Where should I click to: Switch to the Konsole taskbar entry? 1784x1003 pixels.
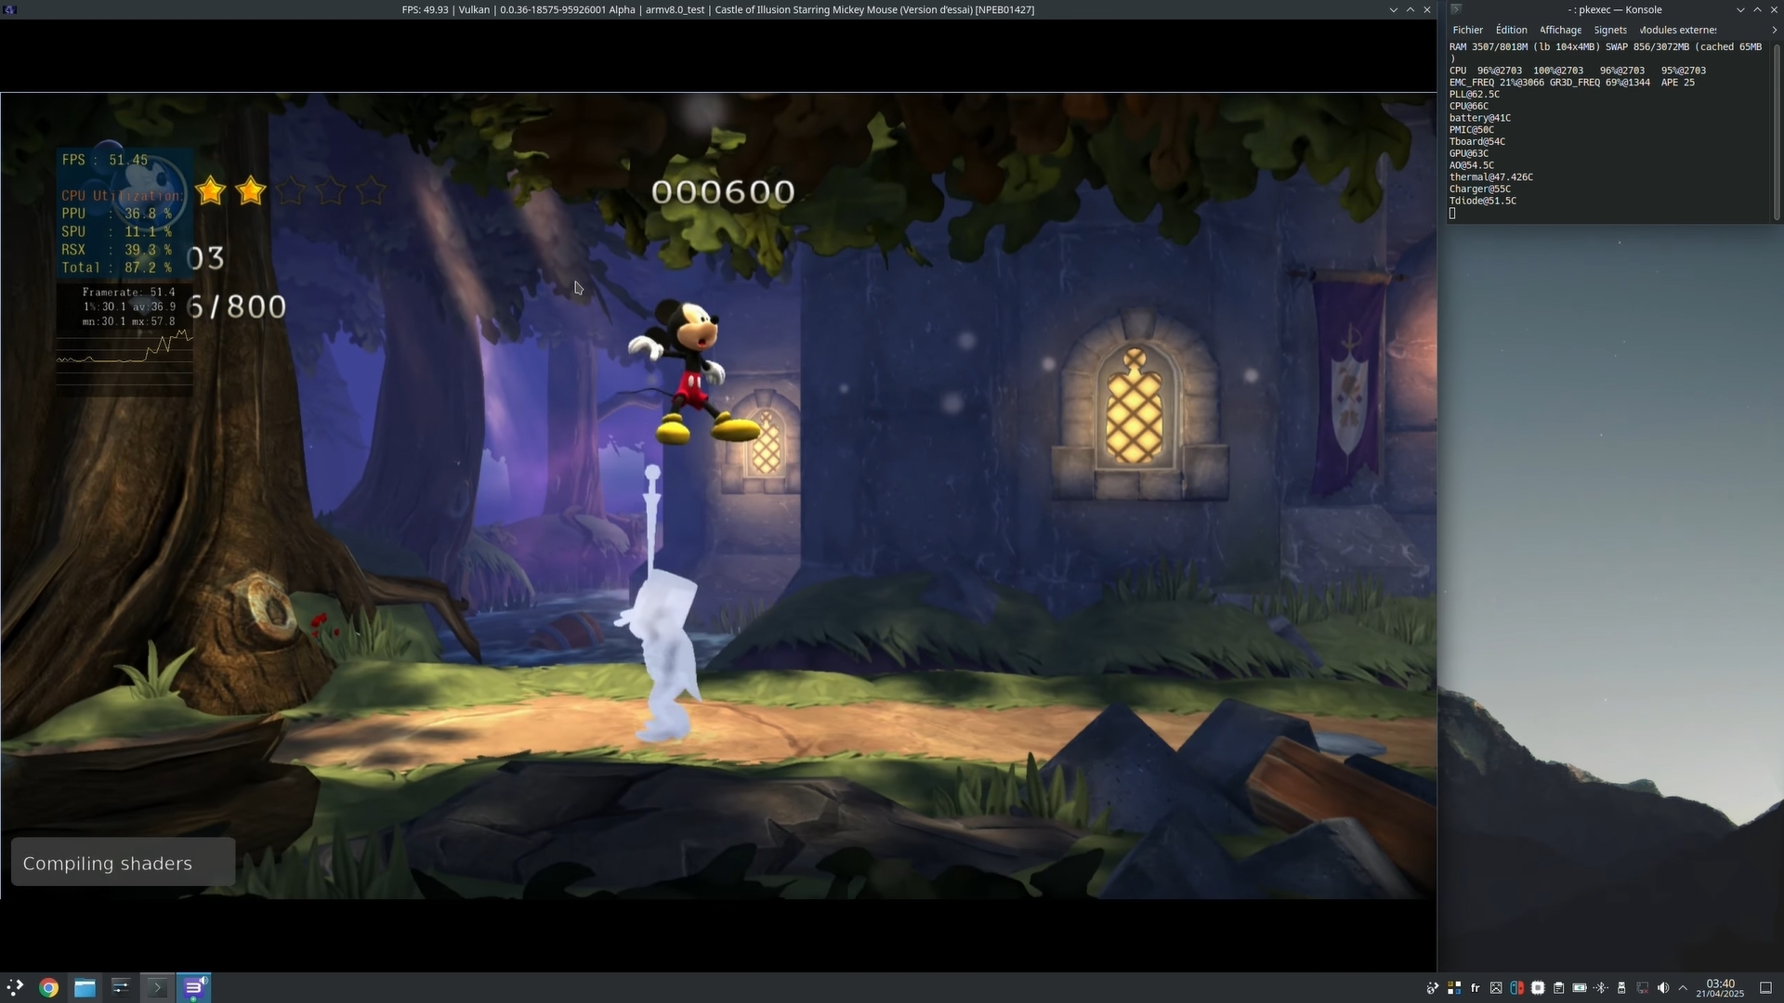[x=157, y=988]
